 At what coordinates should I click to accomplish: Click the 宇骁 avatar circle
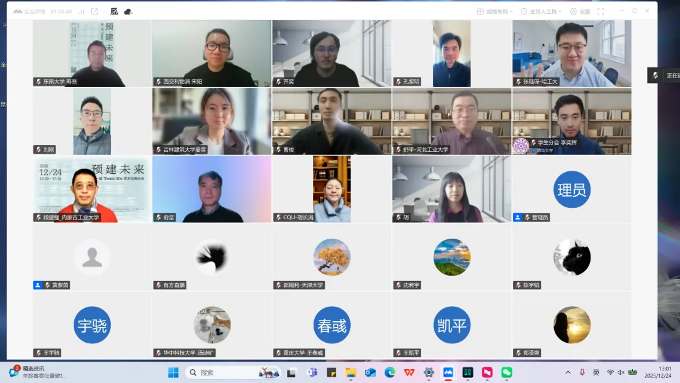point(92,324)
